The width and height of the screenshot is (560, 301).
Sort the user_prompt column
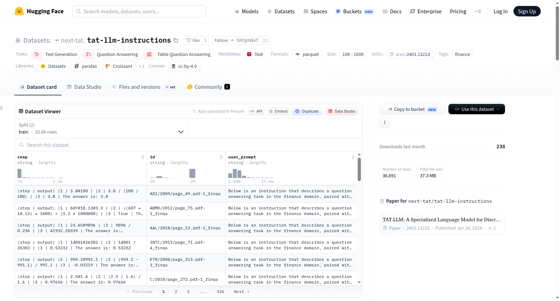click(x=353, y=157)
